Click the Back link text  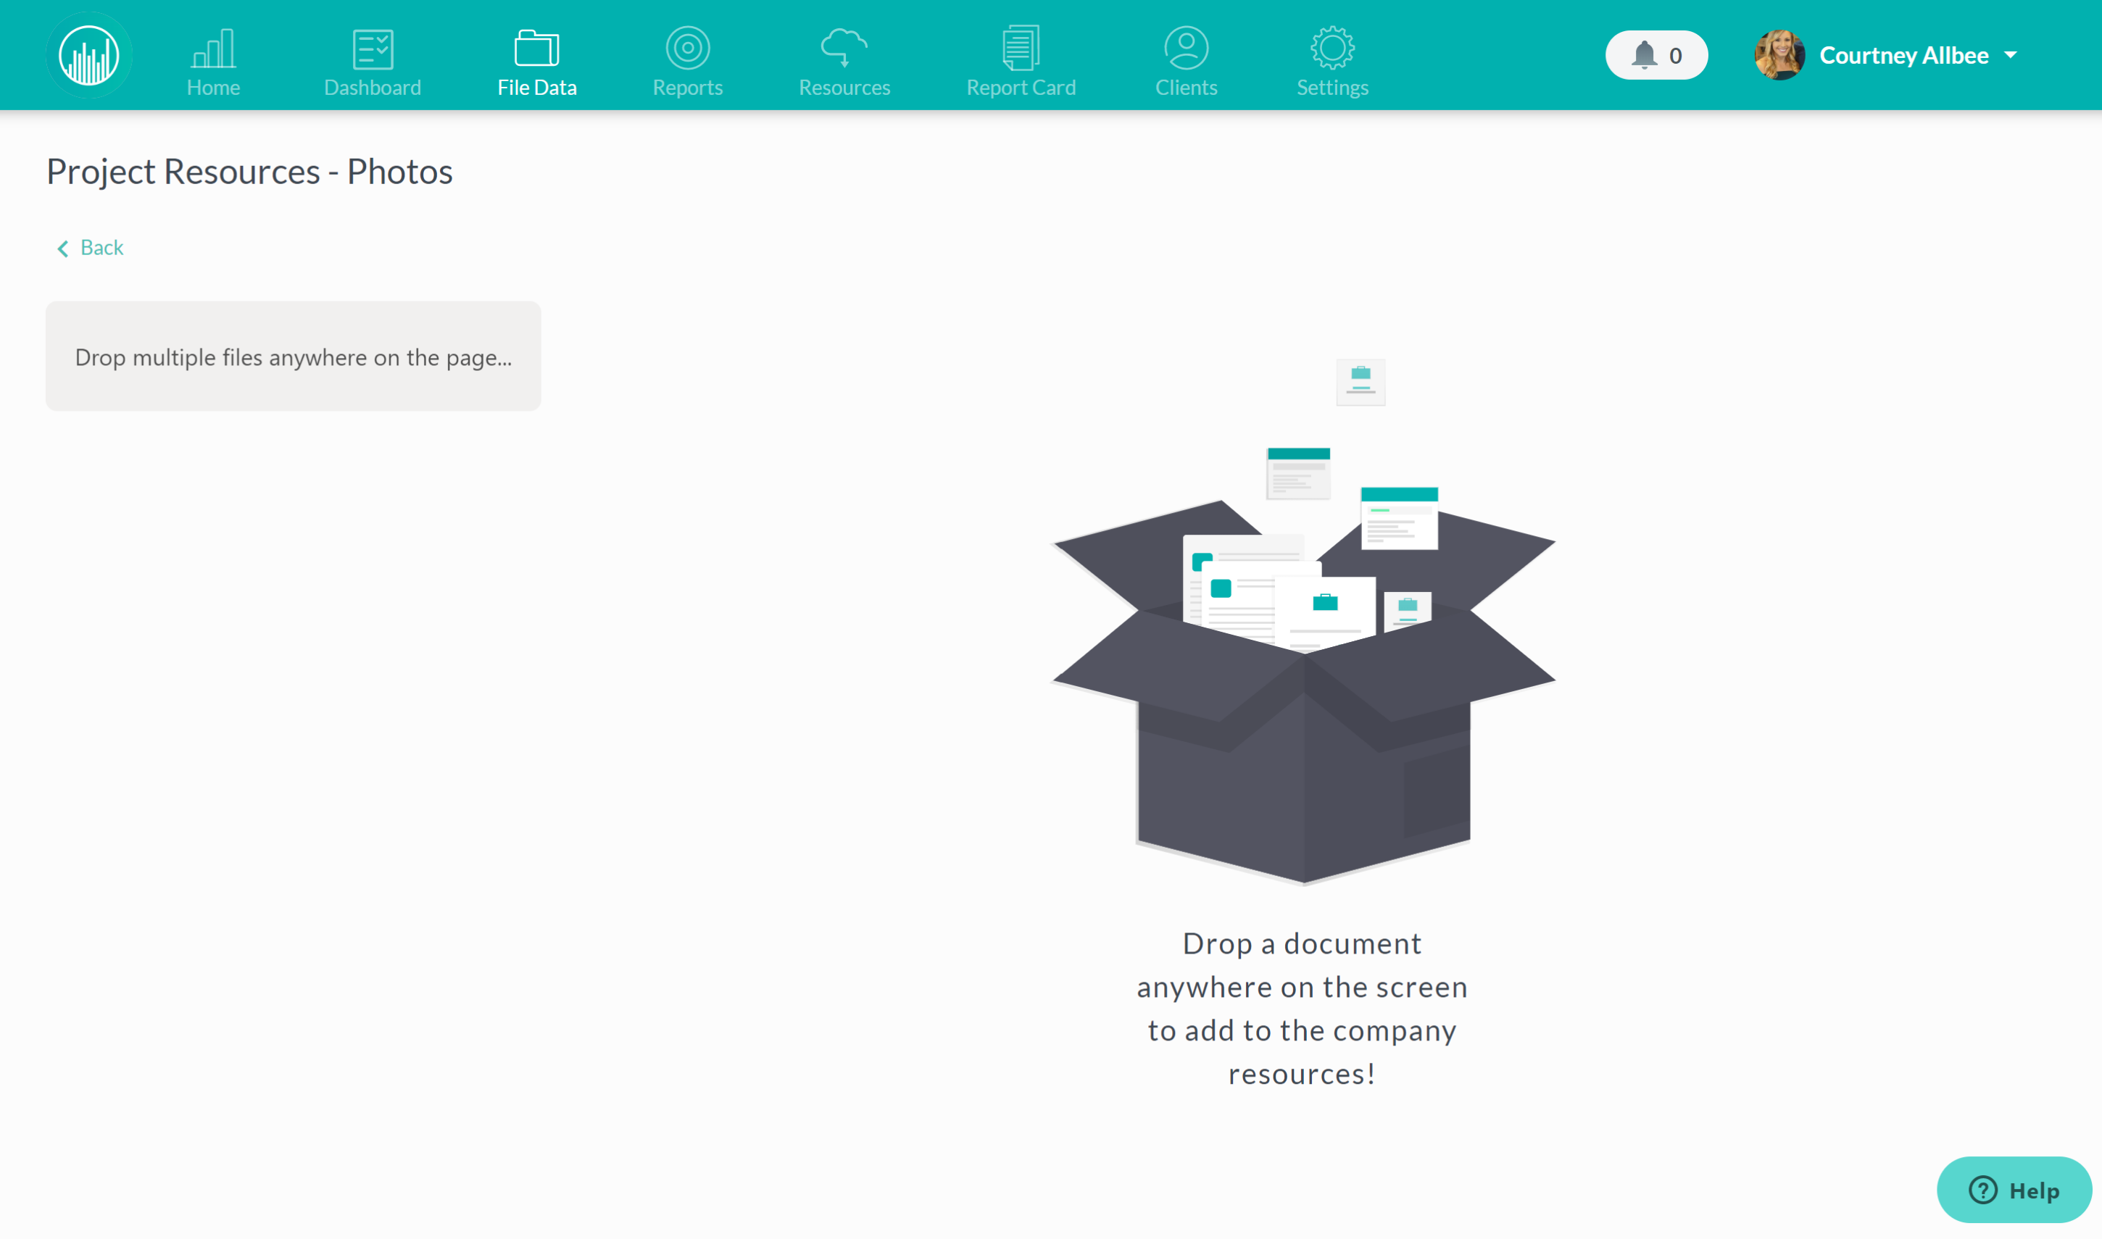pos(102,247)
